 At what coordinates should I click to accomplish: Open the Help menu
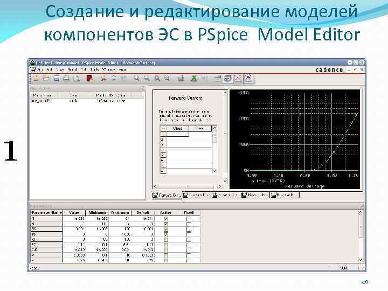(122, 70)
